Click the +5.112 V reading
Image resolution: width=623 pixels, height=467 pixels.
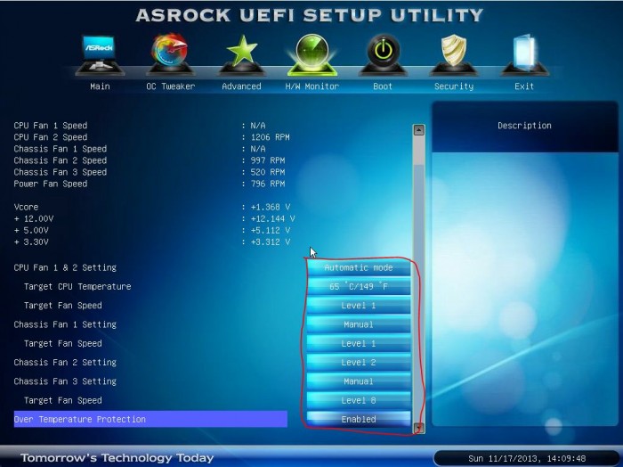click(x=271, y=230)
